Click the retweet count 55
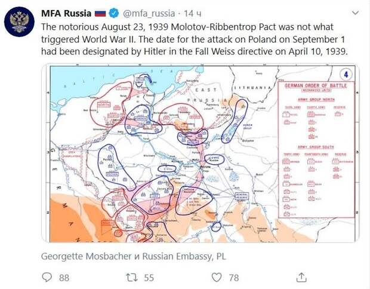The width and height of the screenshot is (370, 289). point(149,278)
